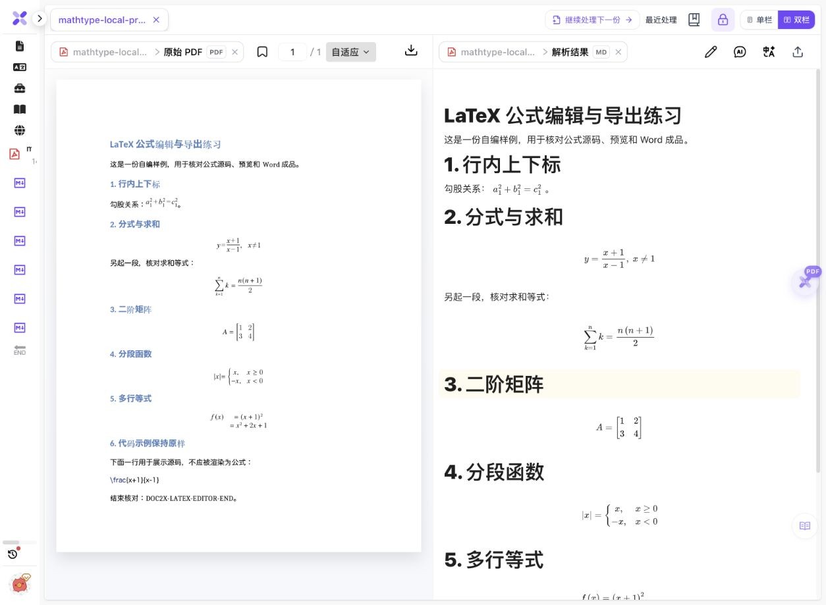Select the 解析结果 tab

pos(570,52)
